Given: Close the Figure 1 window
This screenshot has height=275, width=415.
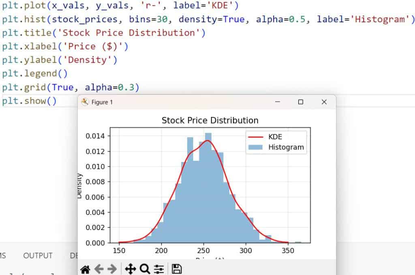Looking at the screenshot, I should [324, 102].
